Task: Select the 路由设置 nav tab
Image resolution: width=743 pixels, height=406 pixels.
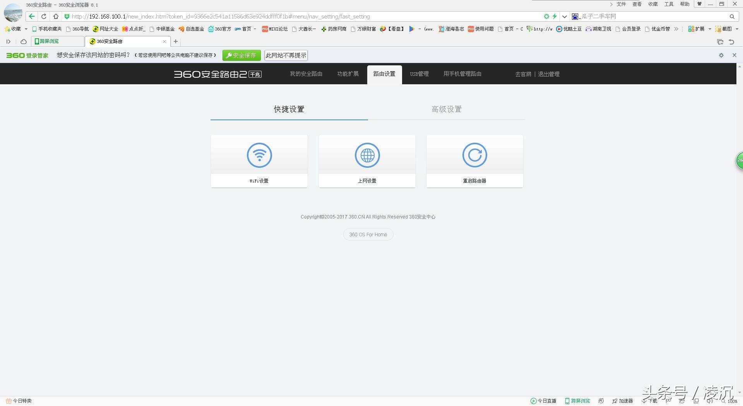Action: [x=384, y=74]
